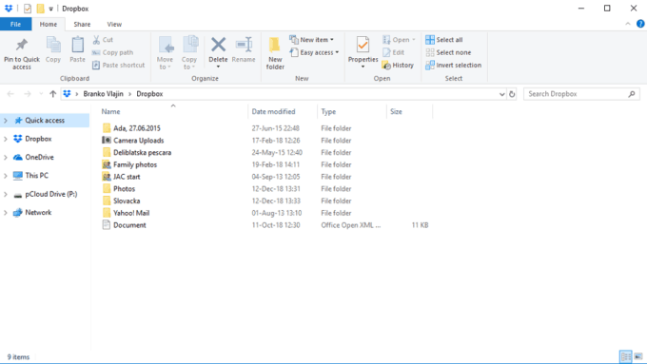Open the Easy access dropdown
The width and height of the screenshot is (647, 364).
click(x=314, y=52)
